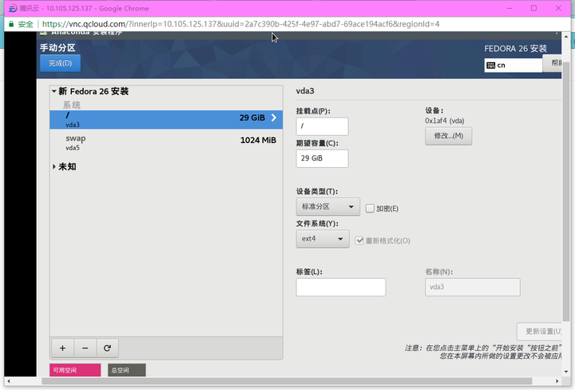The height and width of the screenshot is (390, 575).
Task: Click the arrow on the vda3 row
Action: click(273, 118)
